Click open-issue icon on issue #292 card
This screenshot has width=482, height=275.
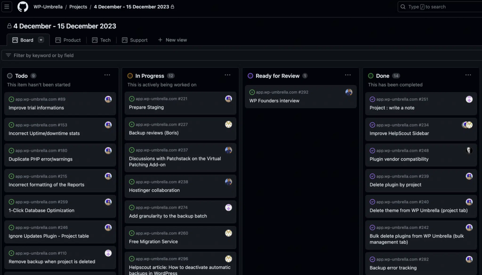point(252,92)
